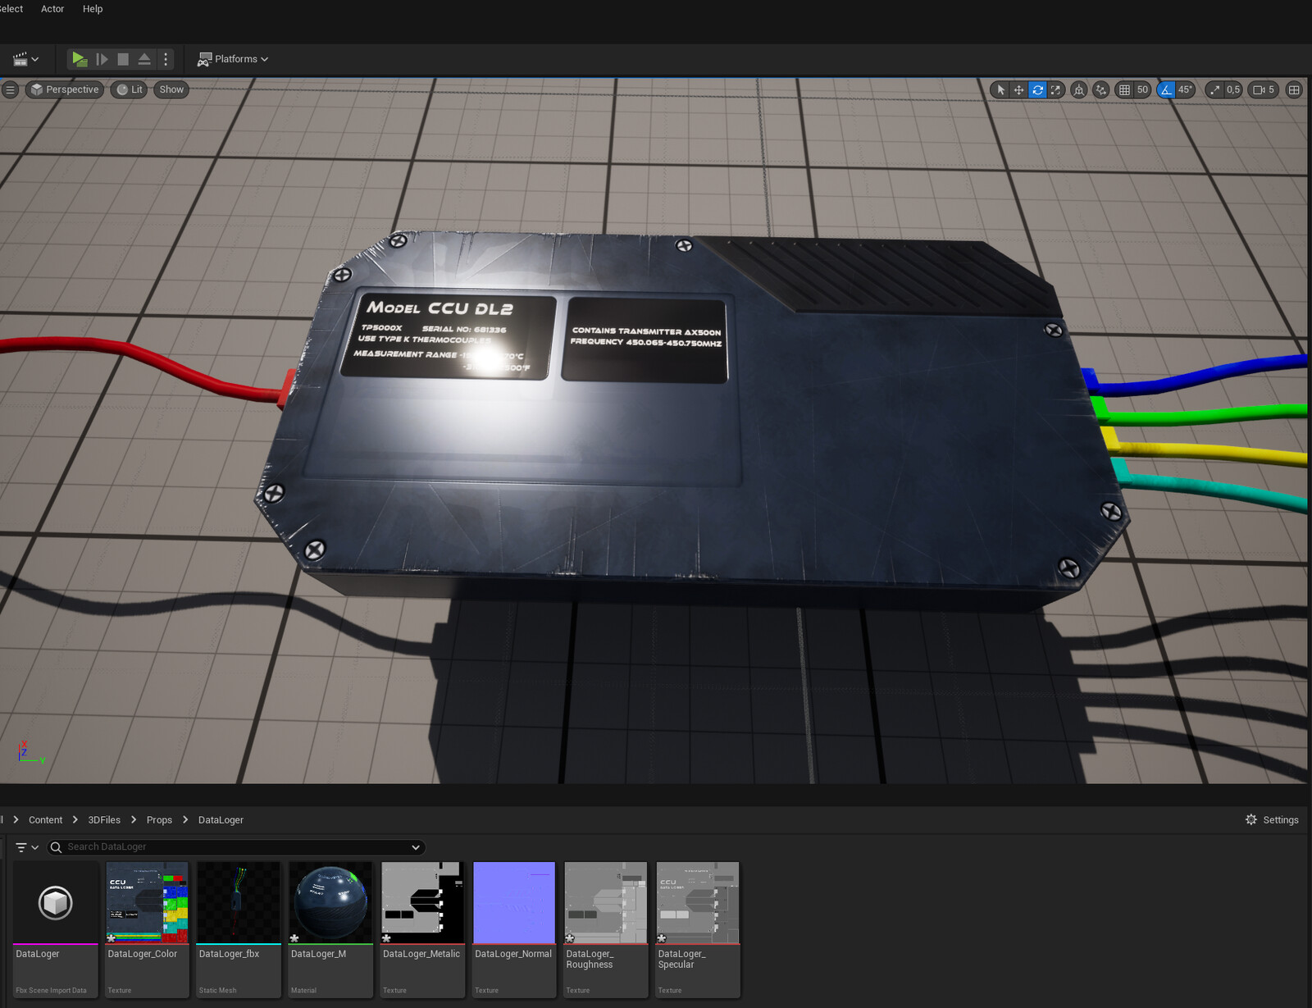Expand the chevron after Content breadcrumb
1312x1008 pixels.
(x=75, y=820)
